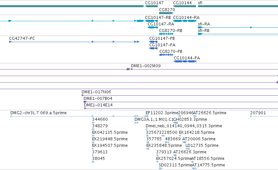This screenshot has height=170, width=278.
Task: Select transcript label CG10147-RA
Action: [x=161, y=24]
